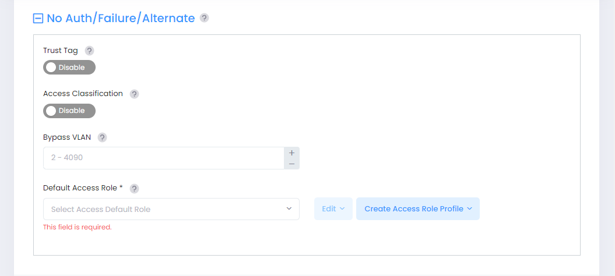This screenshot has height=276, width=615.
Task: Open Create Access Role Profile dropdown
Action: tap(417, 208)
